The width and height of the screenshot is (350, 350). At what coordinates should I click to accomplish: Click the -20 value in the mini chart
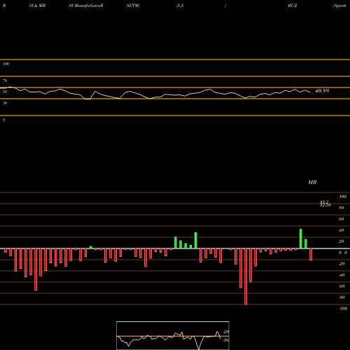coord(225,332)
